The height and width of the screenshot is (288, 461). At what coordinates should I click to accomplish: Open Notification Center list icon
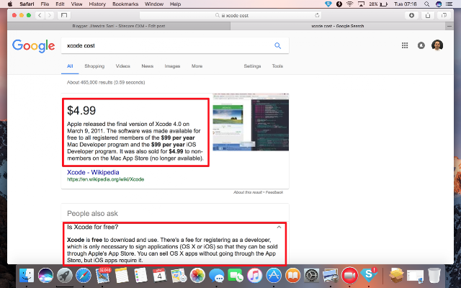[x=449, y=4]
